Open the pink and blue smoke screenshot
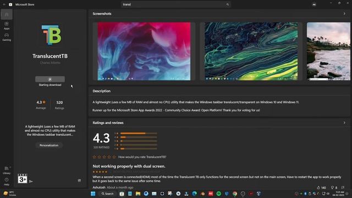Image resolution: width=352 pixels, height=198 pixels. click(144, 51)
